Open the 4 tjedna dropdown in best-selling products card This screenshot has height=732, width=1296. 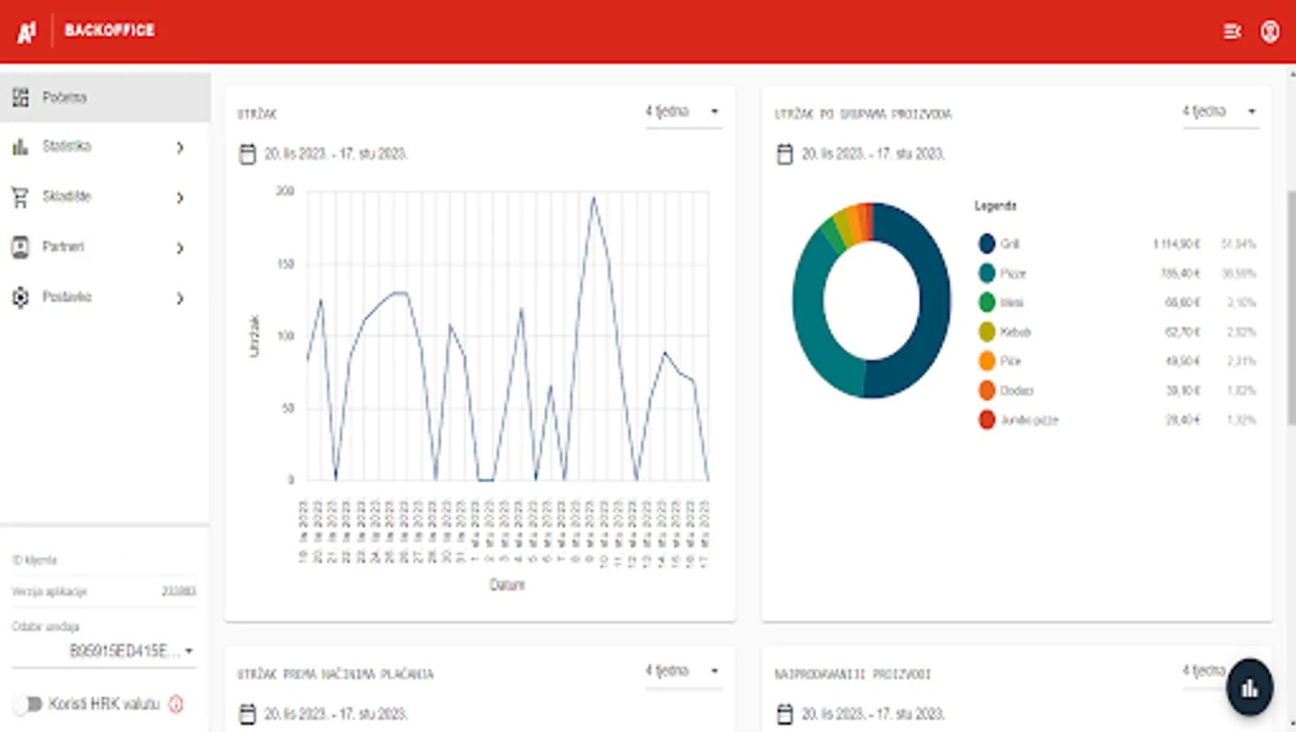(x=1204, y=672)
